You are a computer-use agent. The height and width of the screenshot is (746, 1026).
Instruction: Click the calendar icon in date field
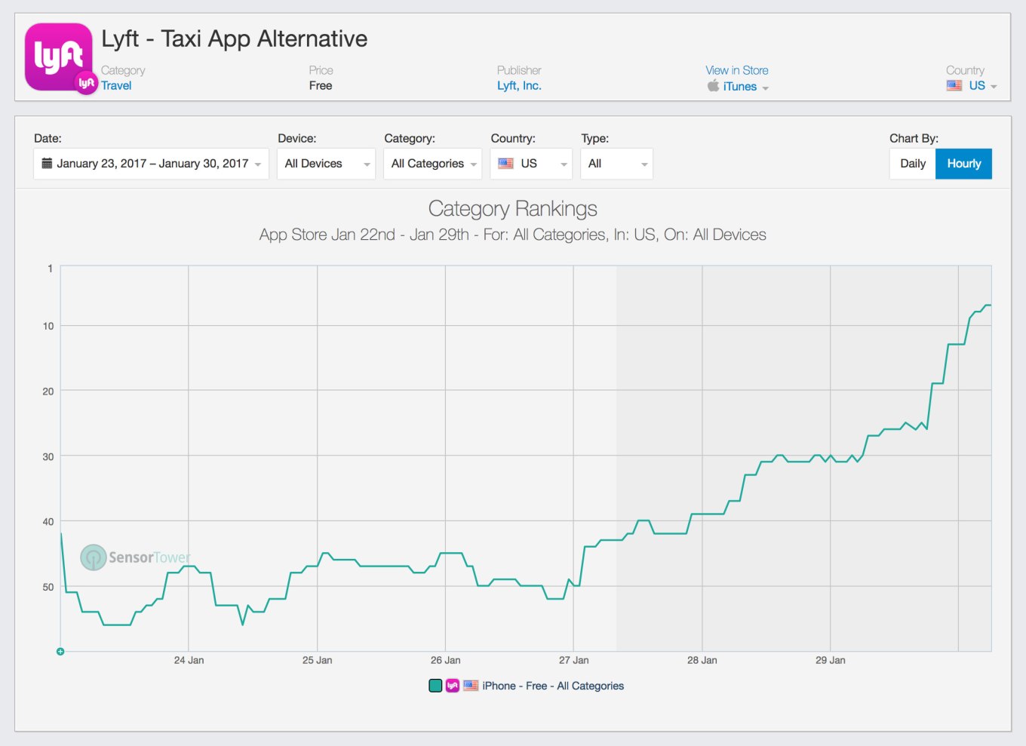click(x=47, y=164)
